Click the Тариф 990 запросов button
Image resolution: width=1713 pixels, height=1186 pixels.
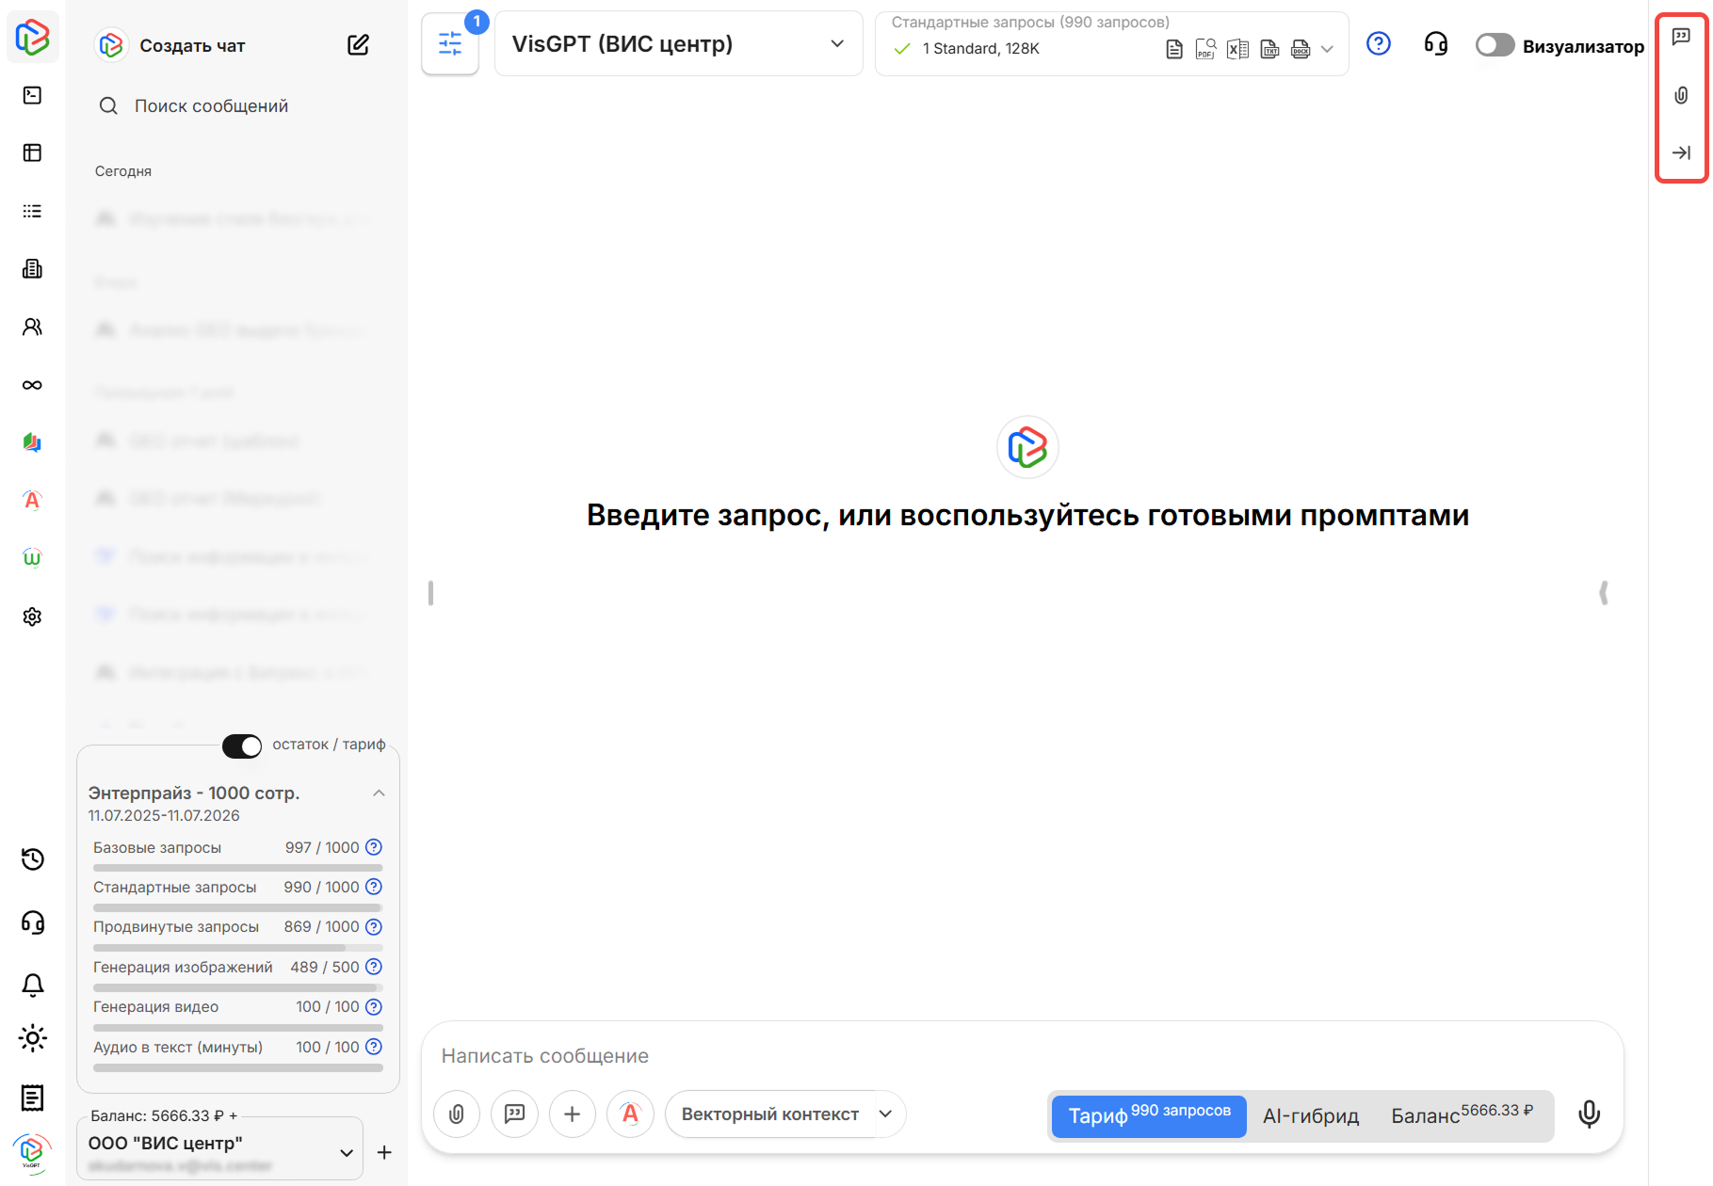click(1148, 1116)
